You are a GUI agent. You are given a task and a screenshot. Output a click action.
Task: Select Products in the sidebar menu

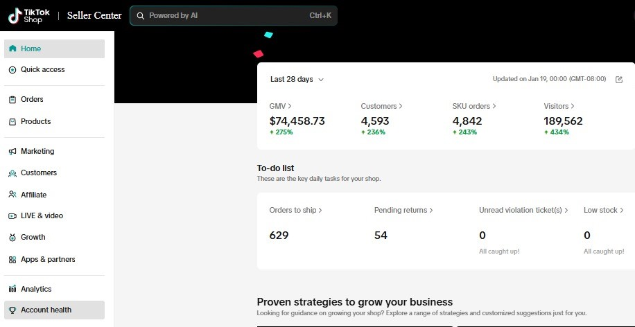pyautogui.click(x=36, y=122)
